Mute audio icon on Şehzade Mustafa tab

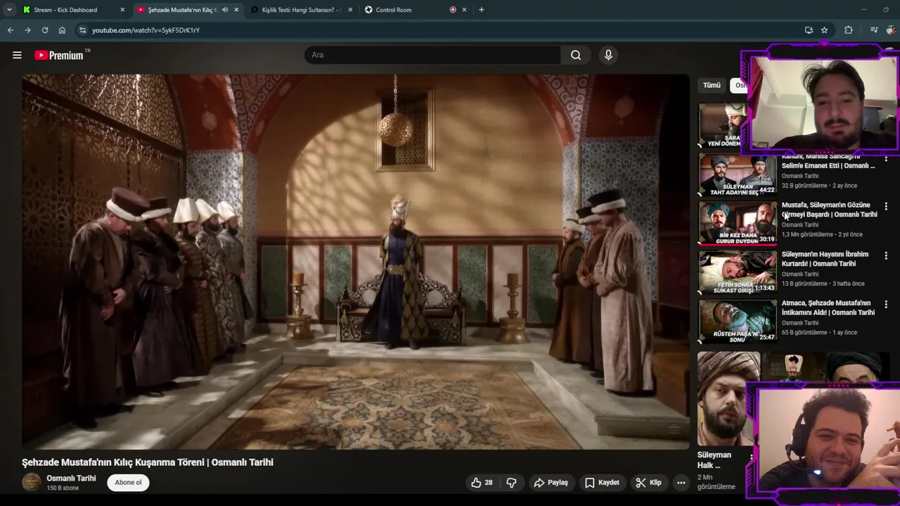(x=225, y=10)
